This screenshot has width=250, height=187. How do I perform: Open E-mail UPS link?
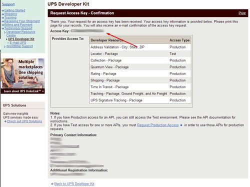coord(17,42)
